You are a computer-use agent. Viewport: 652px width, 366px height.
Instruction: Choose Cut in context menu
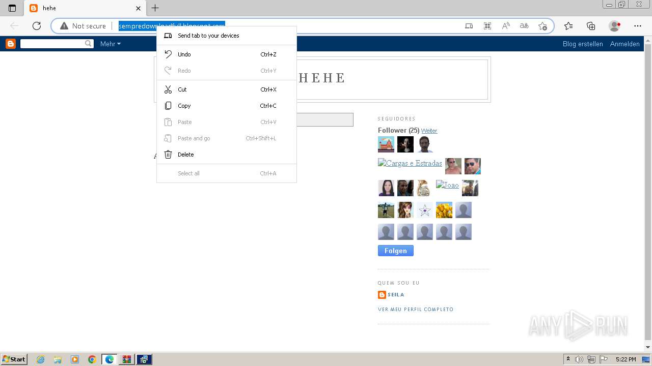(x=227, y=89)
